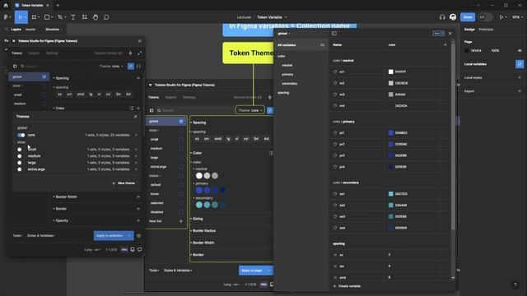
Task: Select the Text tool
Action: tap(73, 17)
